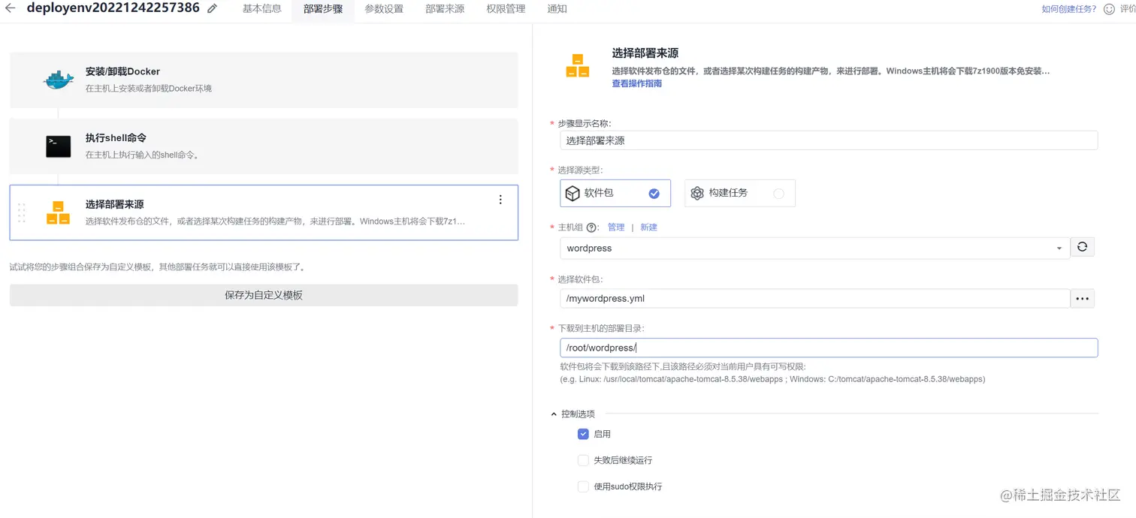Toggle the 启用 checkbox
The height and width of the screenshot is (518, 1136).
[583, 434]
